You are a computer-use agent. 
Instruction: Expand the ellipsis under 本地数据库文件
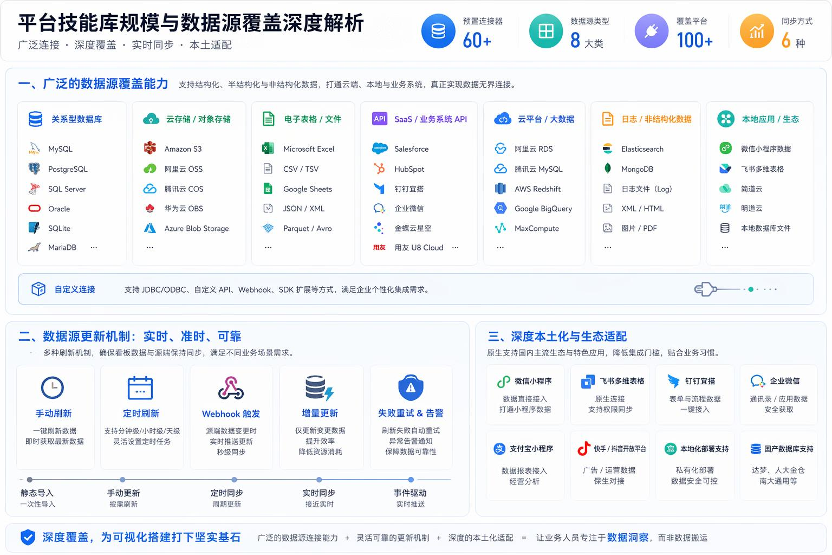click(725, 247)
